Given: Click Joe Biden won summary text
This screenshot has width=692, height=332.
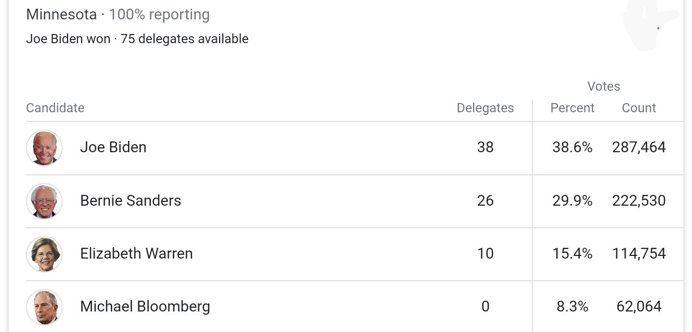Looking at the screenshot, I should (x=68, y=39).
